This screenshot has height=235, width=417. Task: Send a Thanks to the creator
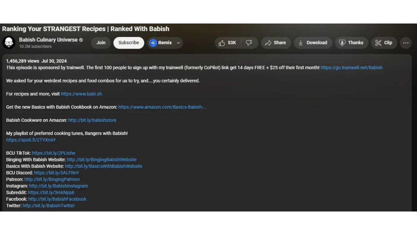pyautogui.click(x=352, y=43)
